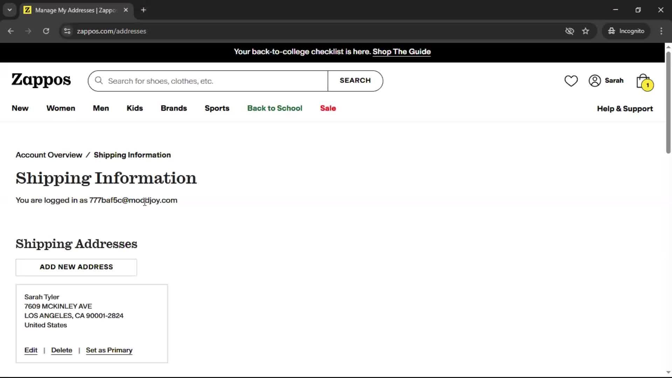Image resolution: width=672 pixels, height=378 pixels.
Task: Click the Sarah account profile icon
Action: tap(595, 81)
